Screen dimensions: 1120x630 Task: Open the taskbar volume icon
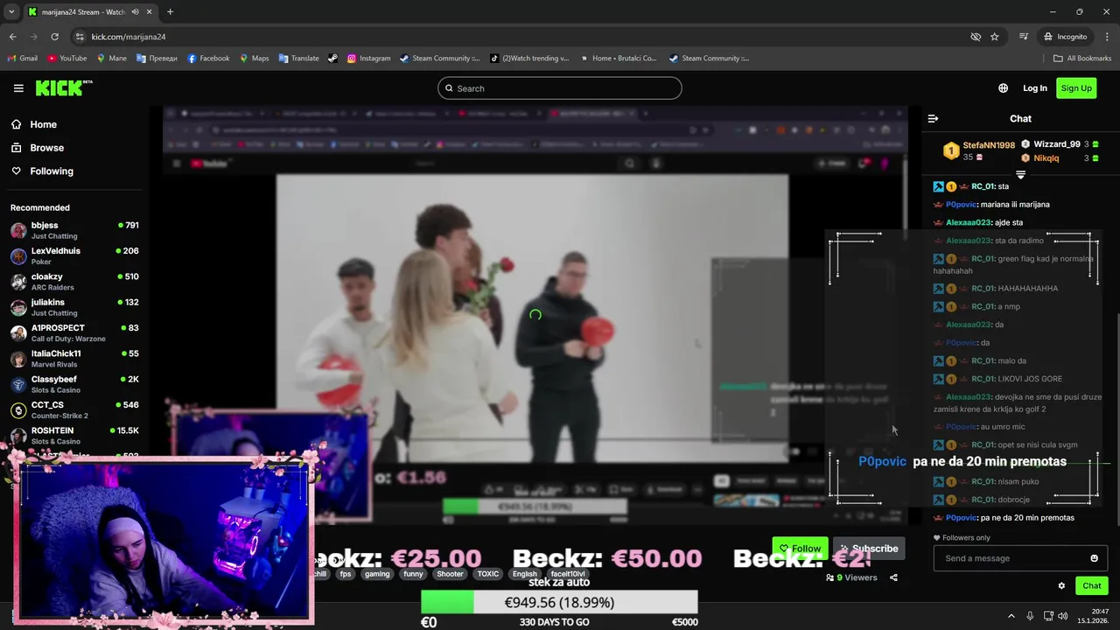point(1063,616)
